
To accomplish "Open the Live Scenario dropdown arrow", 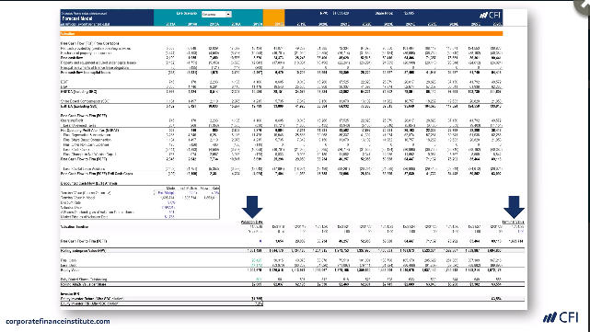I will pyautogui.click(x=228, y=14).
